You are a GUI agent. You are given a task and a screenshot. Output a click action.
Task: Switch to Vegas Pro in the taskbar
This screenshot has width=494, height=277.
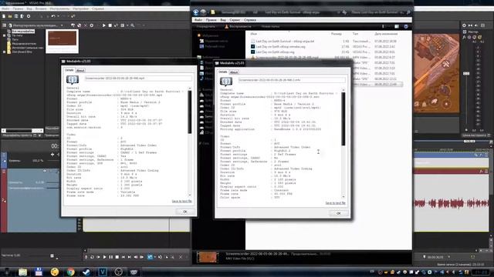[103, 272]
